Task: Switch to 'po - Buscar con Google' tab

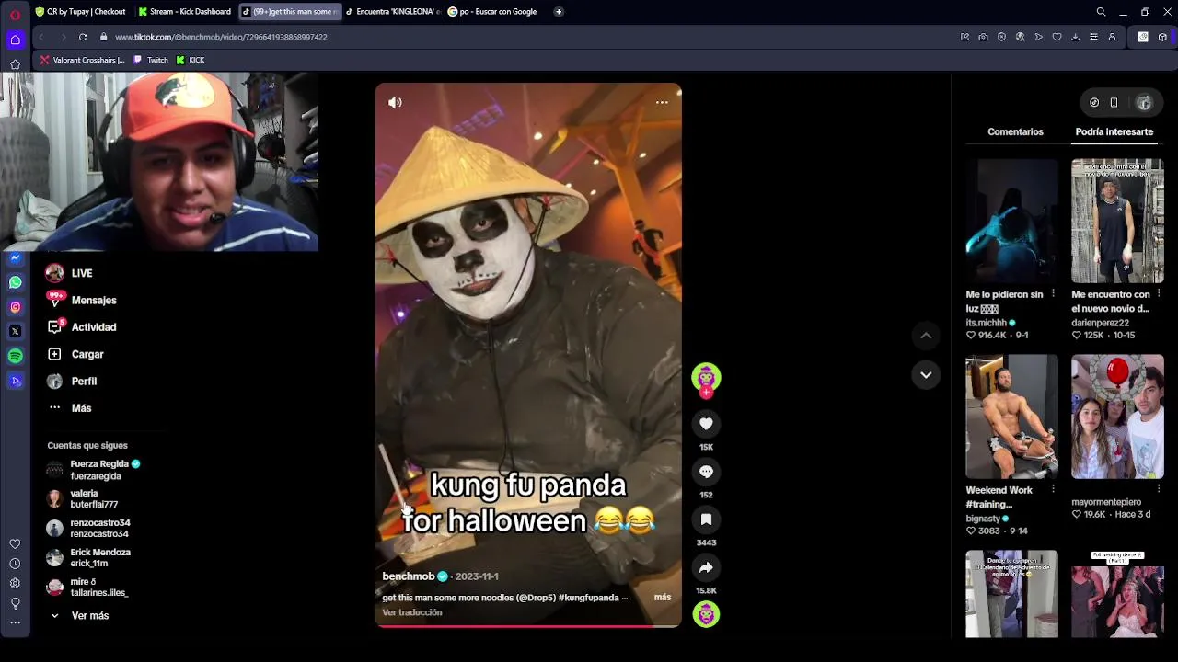Action: click(495, 12)
